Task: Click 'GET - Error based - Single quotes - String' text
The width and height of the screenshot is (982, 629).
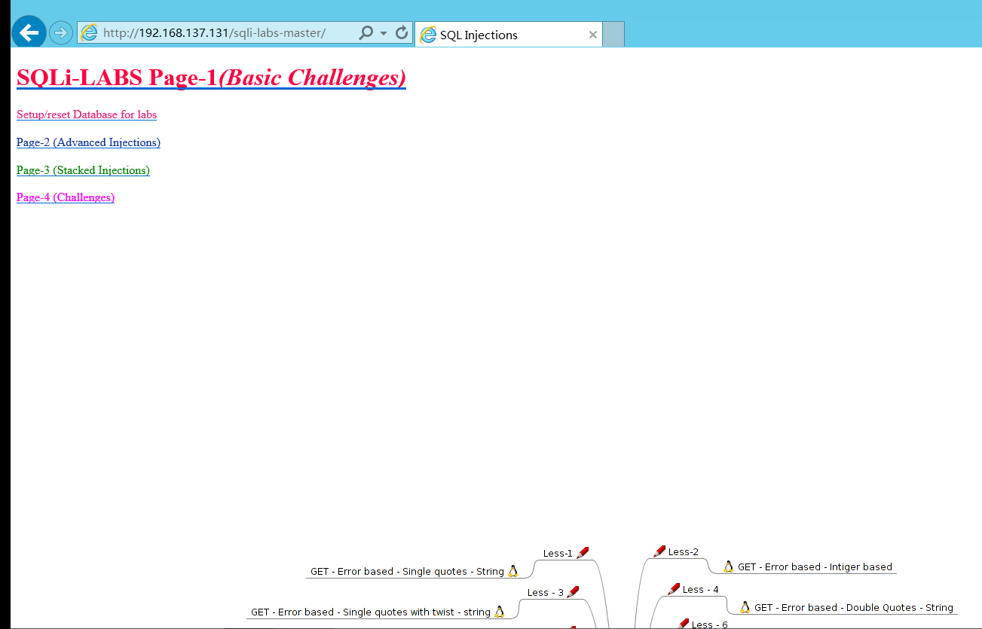Action: (x=407, y=571)
